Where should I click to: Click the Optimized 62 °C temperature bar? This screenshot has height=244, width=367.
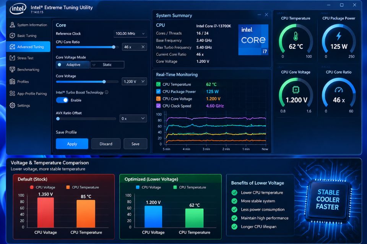194,218
